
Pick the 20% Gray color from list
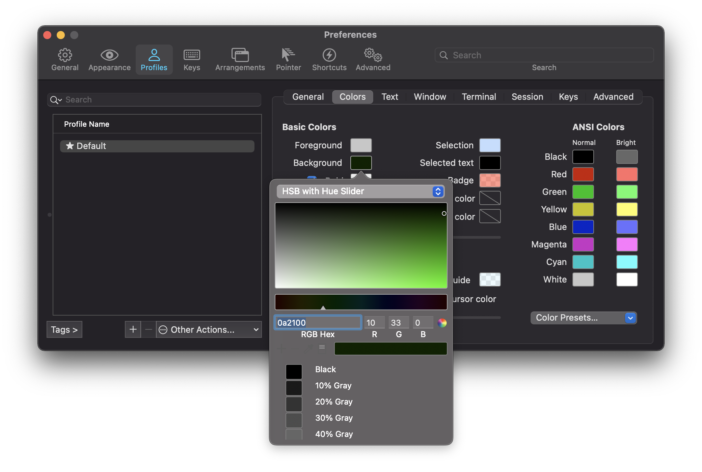click(333, 402)
